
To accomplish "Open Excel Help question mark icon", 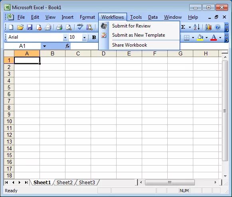I will [x=218, y=27].
